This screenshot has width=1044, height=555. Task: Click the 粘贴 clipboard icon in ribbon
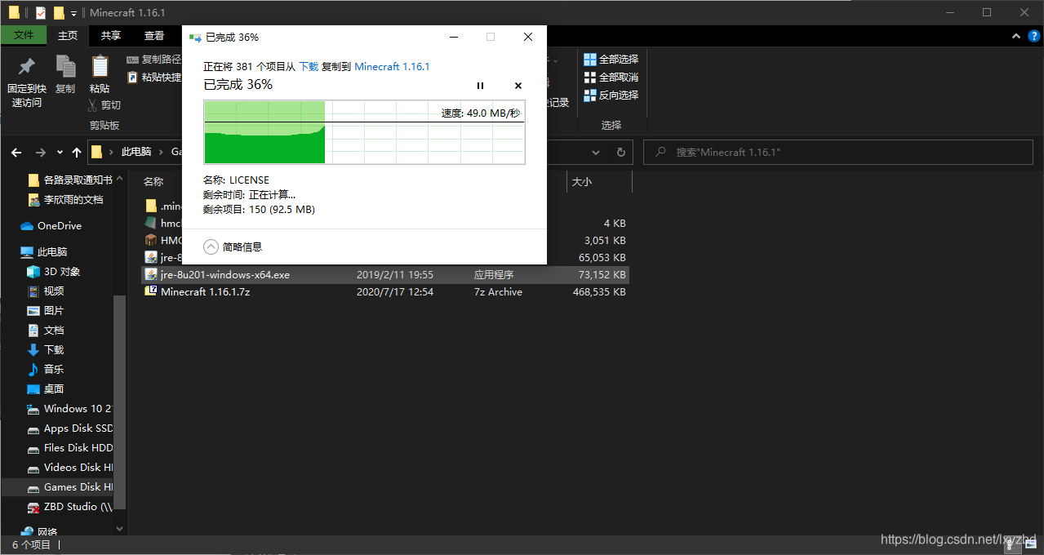100,67
